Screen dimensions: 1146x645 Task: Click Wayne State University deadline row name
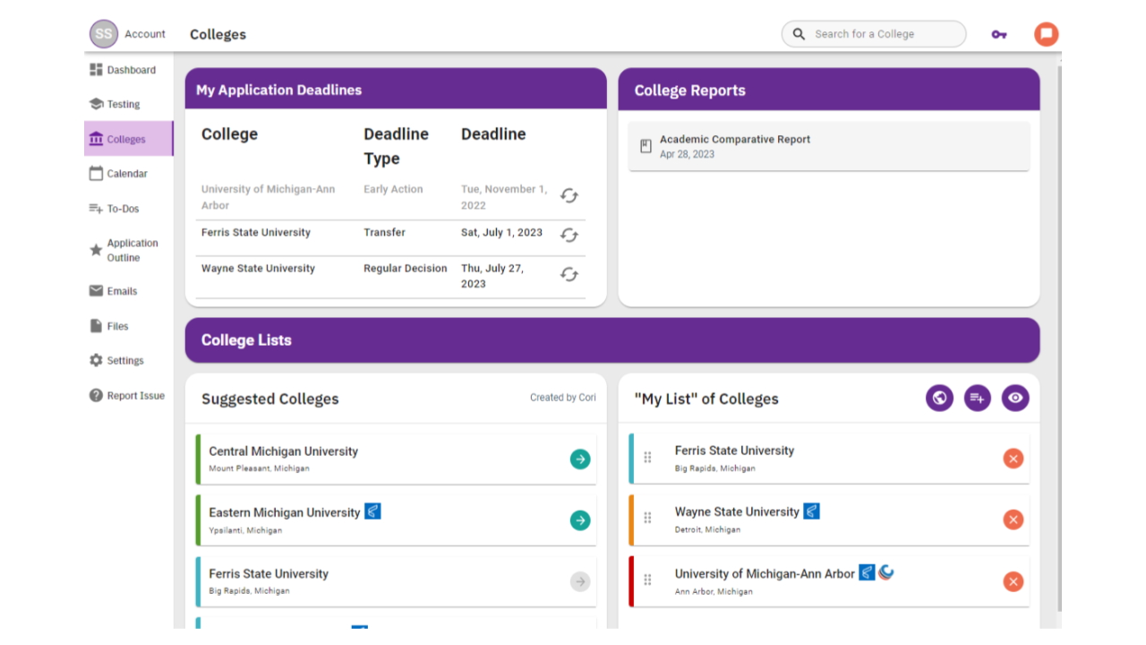tap(258, 268)
